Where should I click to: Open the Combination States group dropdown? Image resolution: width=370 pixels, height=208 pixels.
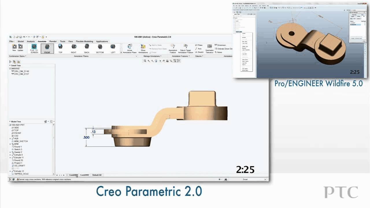pos(18,56)
